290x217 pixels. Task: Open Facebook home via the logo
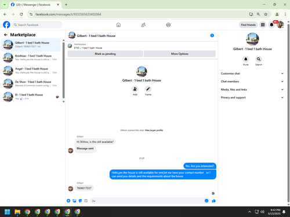coord(6,25)
